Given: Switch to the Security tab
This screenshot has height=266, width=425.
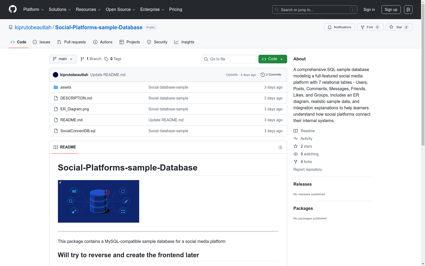Looking at the screenshot, I should pos(157,42).
